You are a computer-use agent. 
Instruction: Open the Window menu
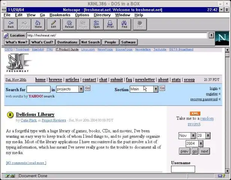click(122, 15)
